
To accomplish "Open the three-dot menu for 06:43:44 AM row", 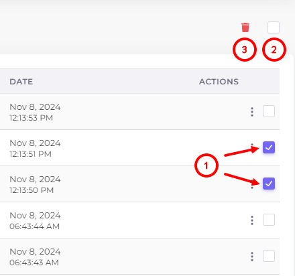I will pyautogui.click(x=252, y=220).
